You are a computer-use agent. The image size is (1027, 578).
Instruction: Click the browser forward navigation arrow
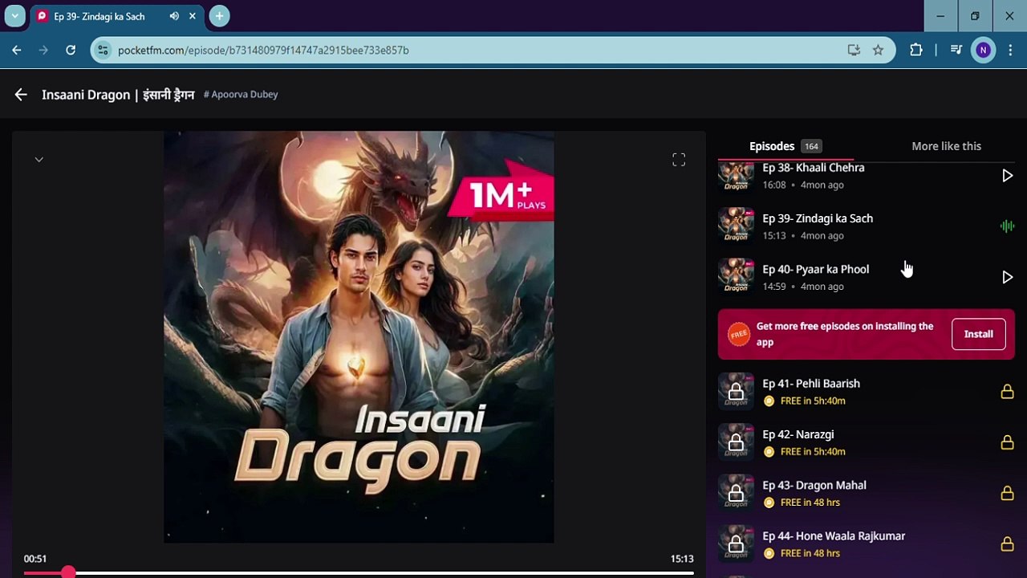pyautogui.click(x=43, y=50)
